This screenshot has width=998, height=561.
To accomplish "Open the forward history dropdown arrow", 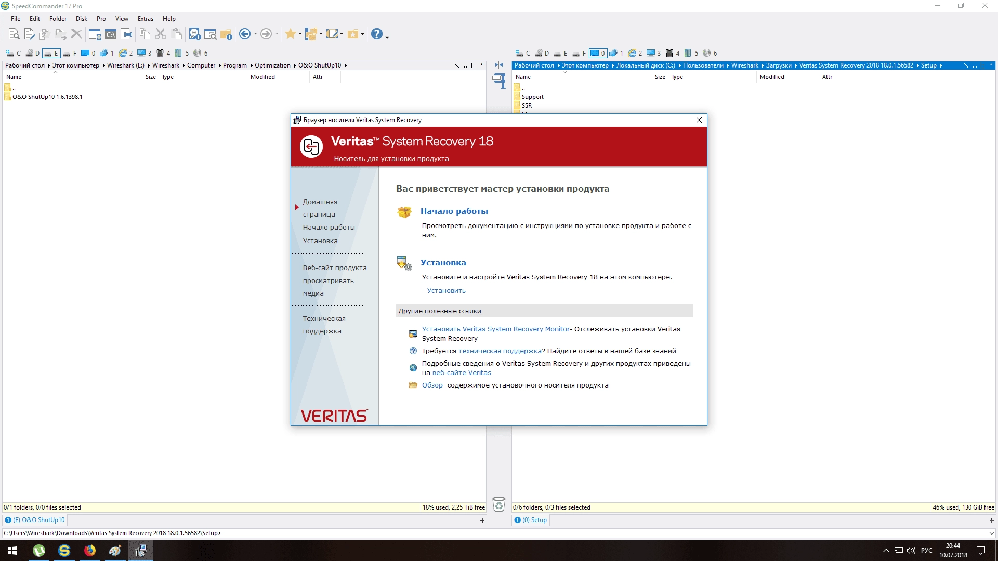I will 277,34.
